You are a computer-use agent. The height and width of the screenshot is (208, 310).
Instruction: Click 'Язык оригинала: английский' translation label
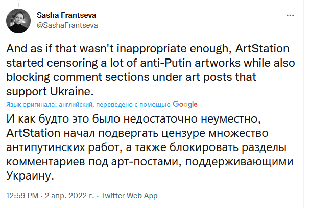(x=50, y=104)
